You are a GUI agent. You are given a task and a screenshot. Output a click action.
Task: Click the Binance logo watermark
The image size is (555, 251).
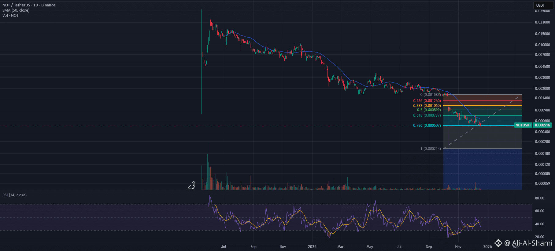498,243
